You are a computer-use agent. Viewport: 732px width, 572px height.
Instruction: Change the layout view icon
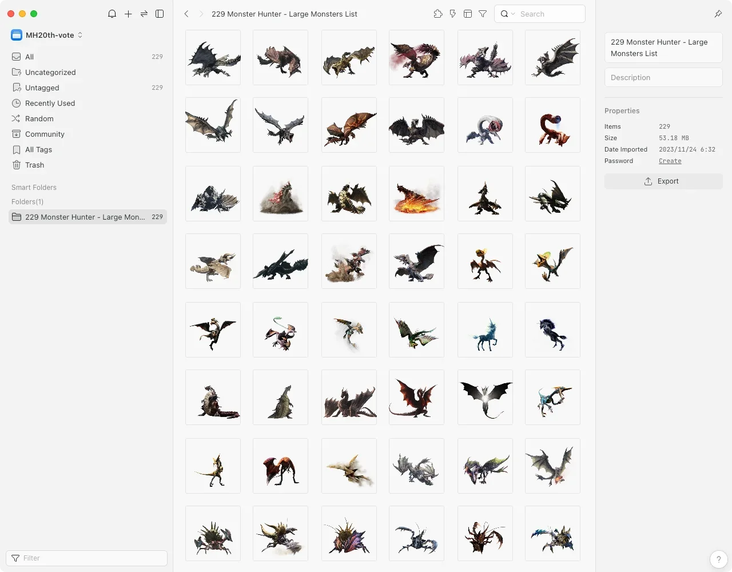(468, 14)
